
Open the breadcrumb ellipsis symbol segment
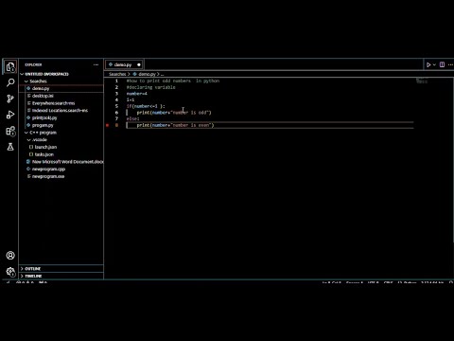pyautogui.click(x=162, y=74)
